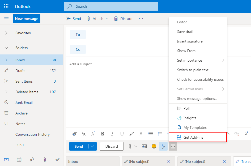The width and height of the screenshot is (251, 166).
Task: Click the Add a subject field
Action: click(x=117, y=64)
